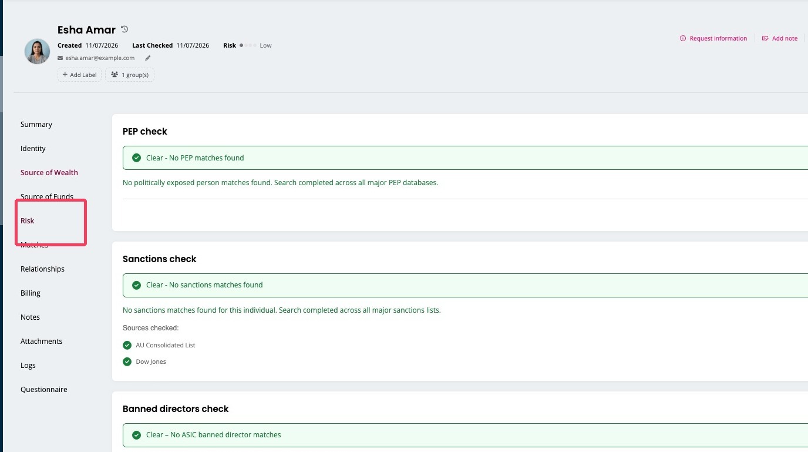Open the 1 group(s) chip
The width and height of the screenshot is (808, 452).
(130, 75)
